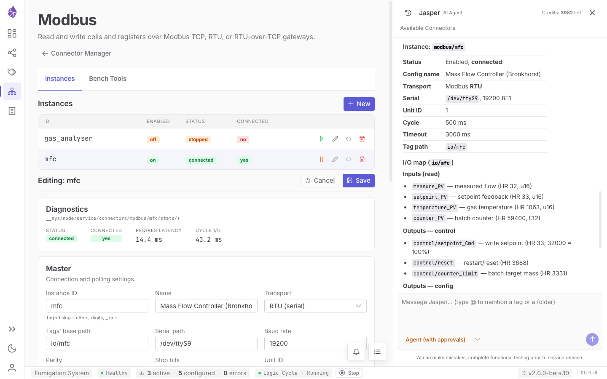Switch to the Bench Tools tab

[x=107, y=79]
